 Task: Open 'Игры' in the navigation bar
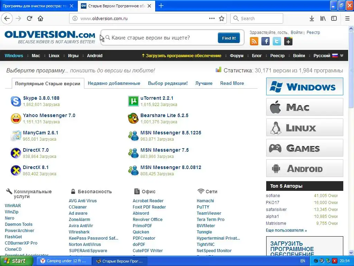click(x=73, y=56)
